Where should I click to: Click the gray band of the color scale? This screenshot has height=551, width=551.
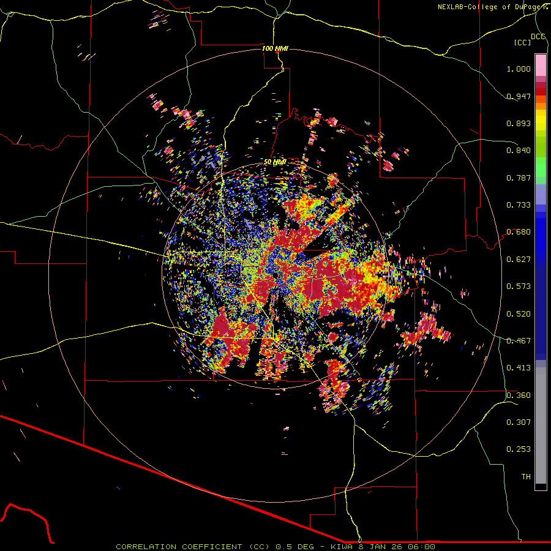[541, 425]
